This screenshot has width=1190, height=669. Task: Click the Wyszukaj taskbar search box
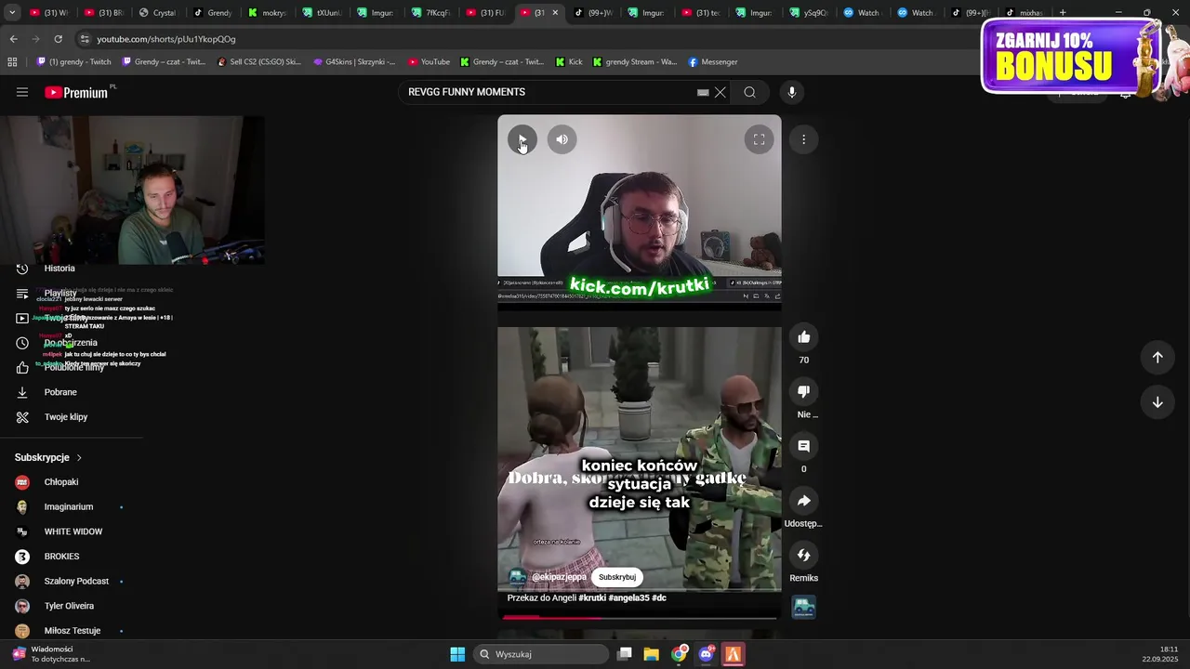(x=540, y=654)
